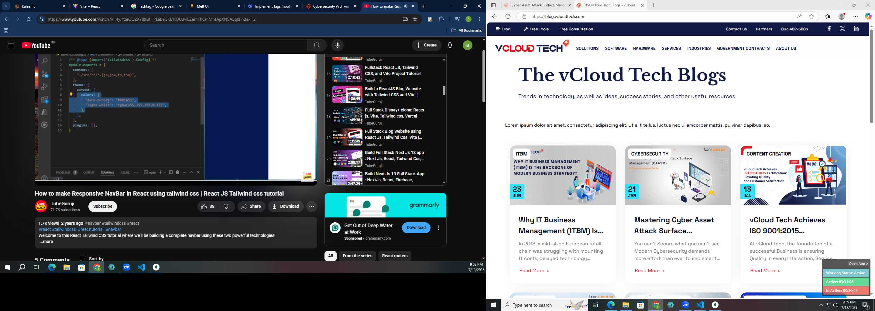Screen dimensions: 875x311
Task: Open YouTube notifications bell
Action: pos(450,45)
